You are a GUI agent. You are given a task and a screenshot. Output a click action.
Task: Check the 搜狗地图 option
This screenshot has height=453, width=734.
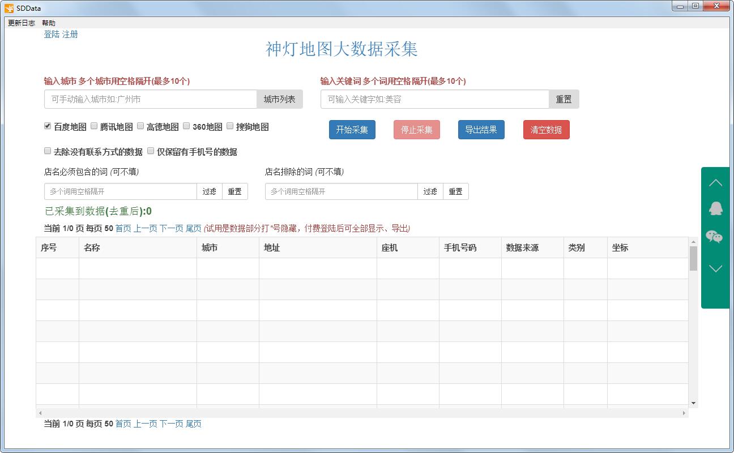229,126
